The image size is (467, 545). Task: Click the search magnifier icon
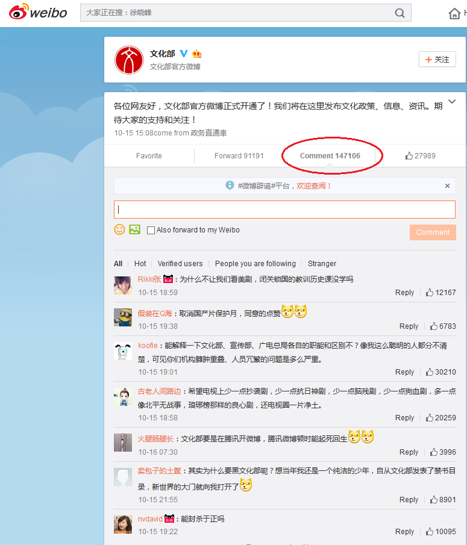(400, 13)
